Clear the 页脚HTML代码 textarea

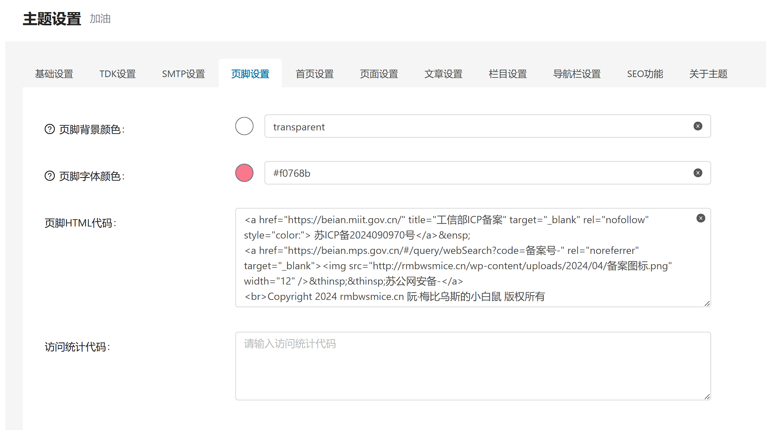point(701,218)
